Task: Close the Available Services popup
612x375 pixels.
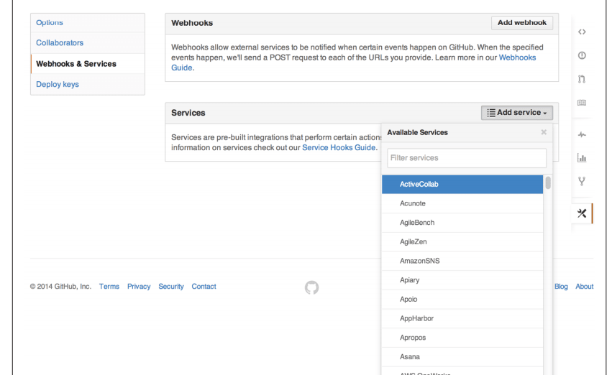Action: point(543,132)
